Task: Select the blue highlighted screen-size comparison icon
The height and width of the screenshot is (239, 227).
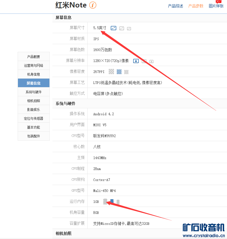Action: (x=113, y=28)
